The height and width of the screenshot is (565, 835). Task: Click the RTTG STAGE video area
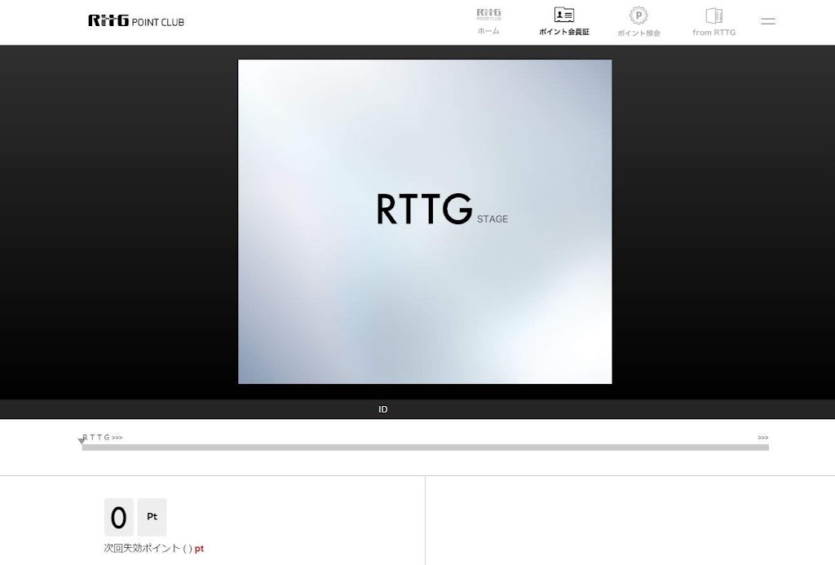point(424,221)
